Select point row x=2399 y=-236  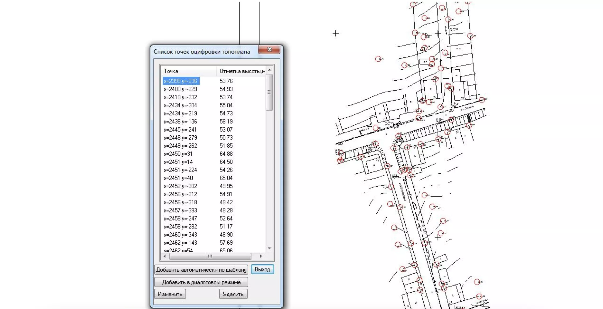point(180,81)
